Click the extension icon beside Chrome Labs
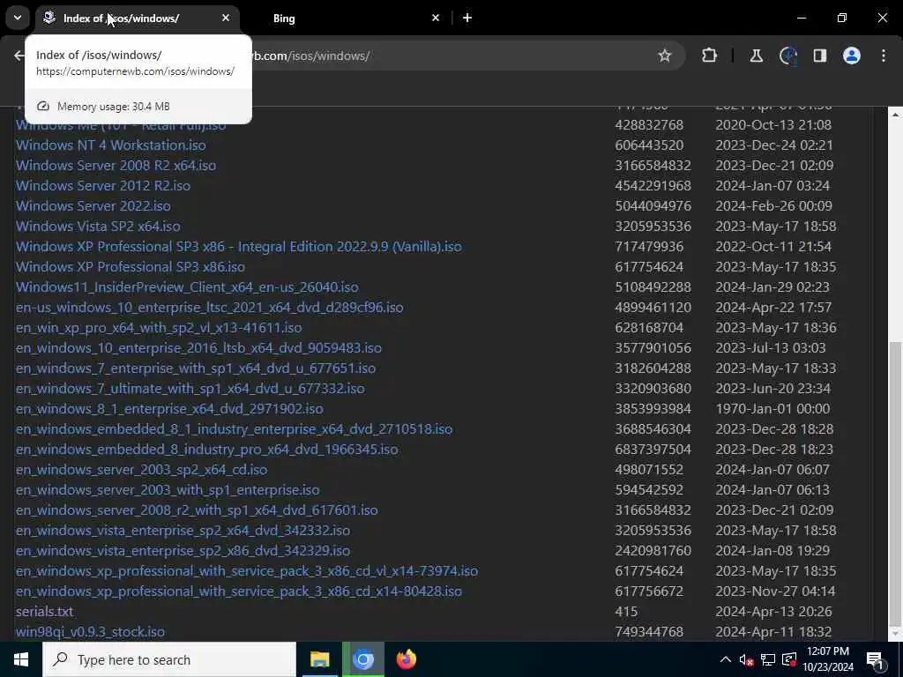The image size is (903, 677). tap(787, 56)
